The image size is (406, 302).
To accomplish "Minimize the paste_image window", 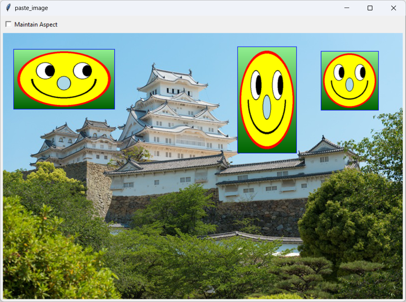I will point(346,8).
